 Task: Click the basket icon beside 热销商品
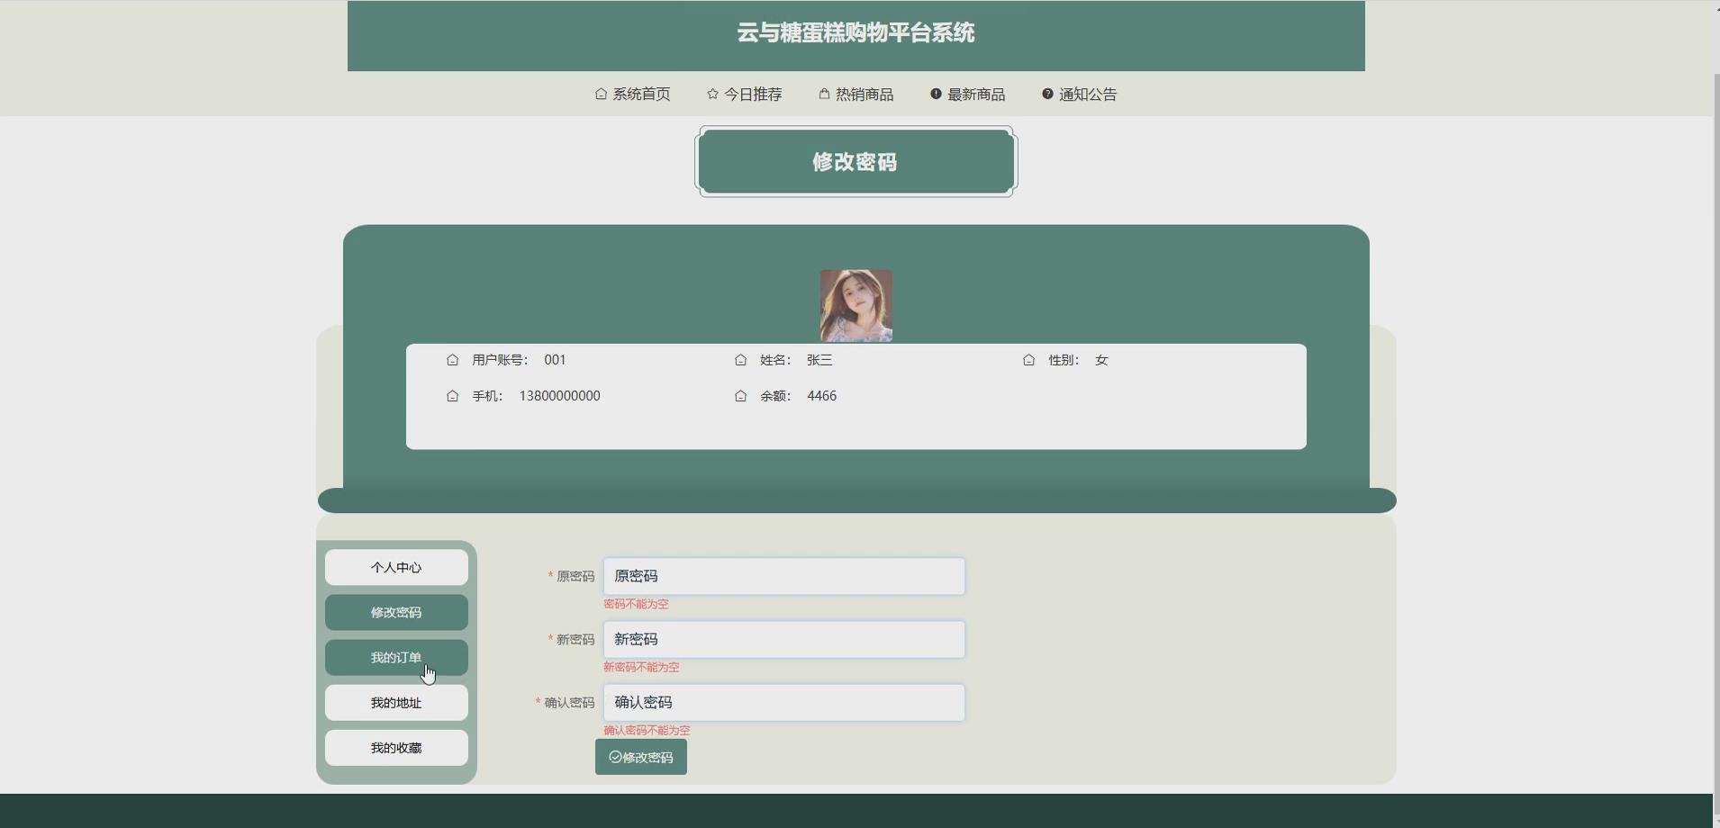[825, 94]
